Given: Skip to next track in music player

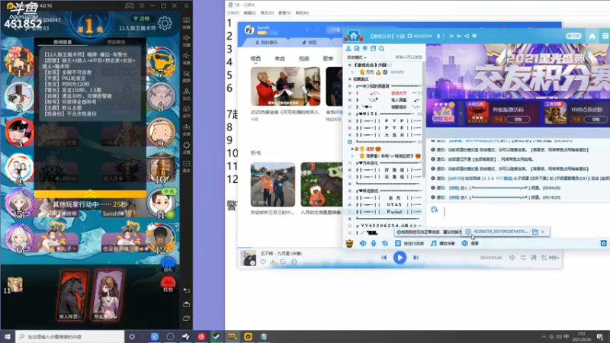Looking at the screenshot, I should (416, 258).
